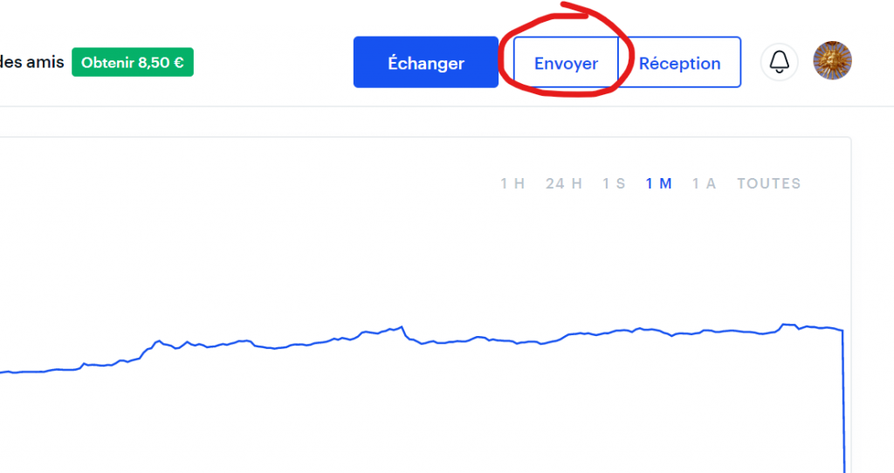Click the "des amis" invite text
The height and width of the screenshot is (473, 894).
point(32,62)
